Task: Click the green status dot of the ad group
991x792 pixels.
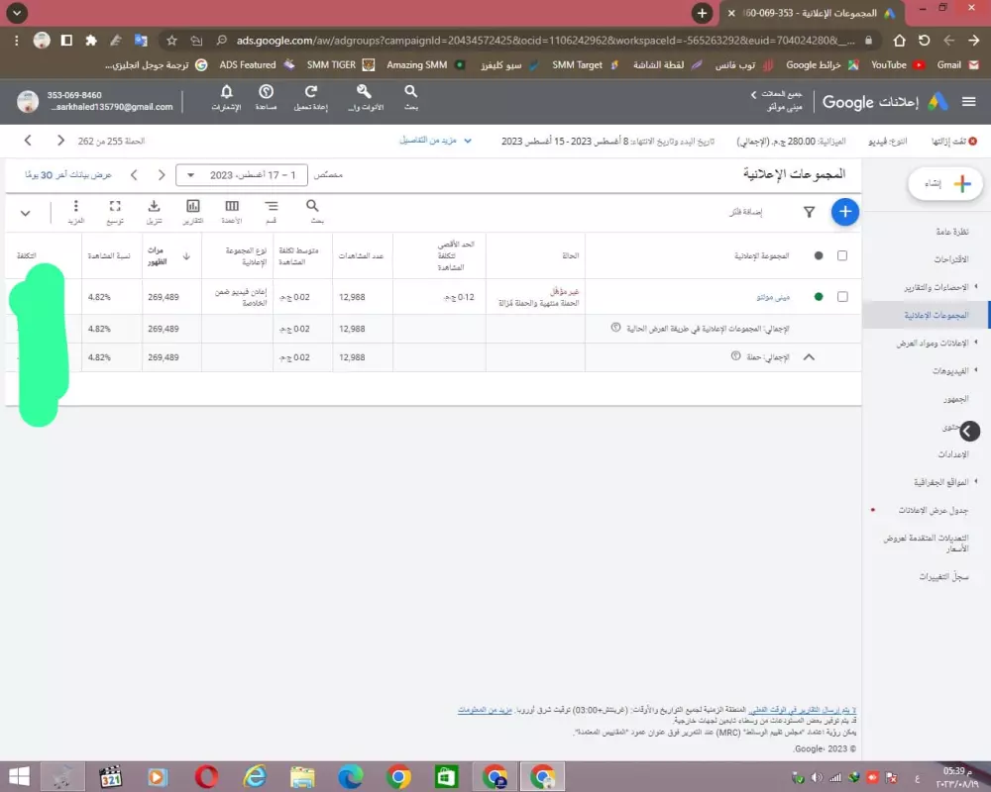Action: pyautogui.click(x=821, y=296)
